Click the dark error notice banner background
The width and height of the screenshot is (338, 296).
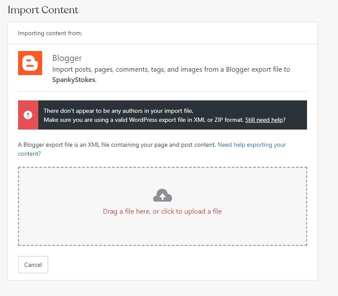297,111
